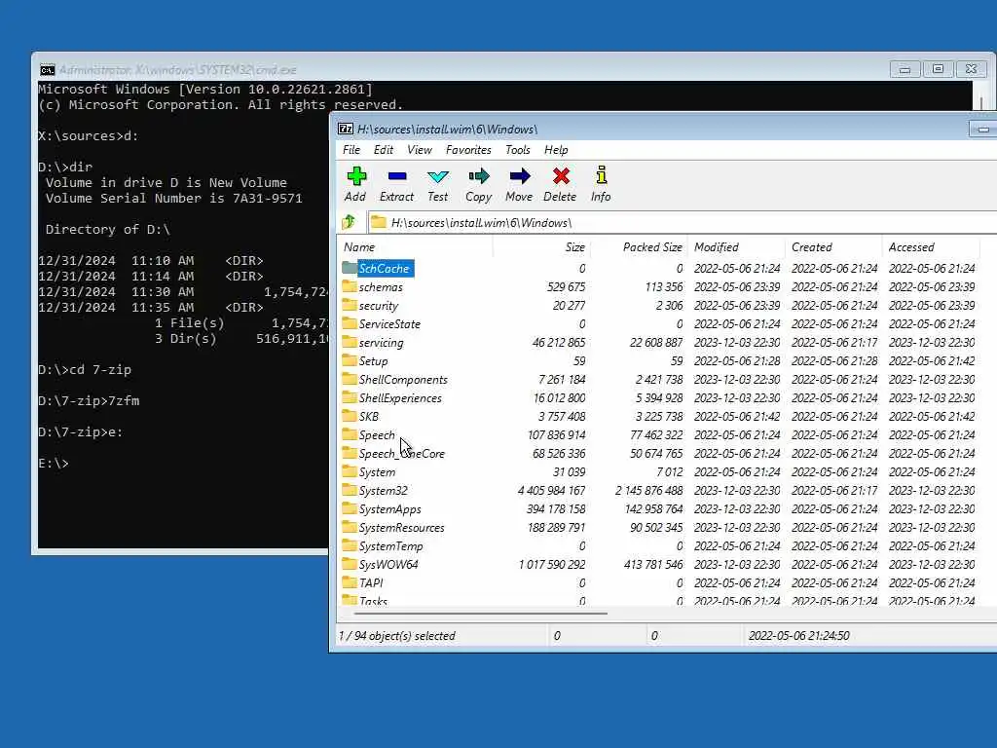The height and width of the screenshot is (748, 997).
Task: Select the System folder name
Action: pos(377,472)
